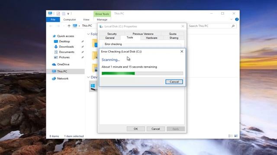This screenshot has height=155, width=277.
Task: Select the This PC icon in sidebar
Action: [x=54, y=71]
